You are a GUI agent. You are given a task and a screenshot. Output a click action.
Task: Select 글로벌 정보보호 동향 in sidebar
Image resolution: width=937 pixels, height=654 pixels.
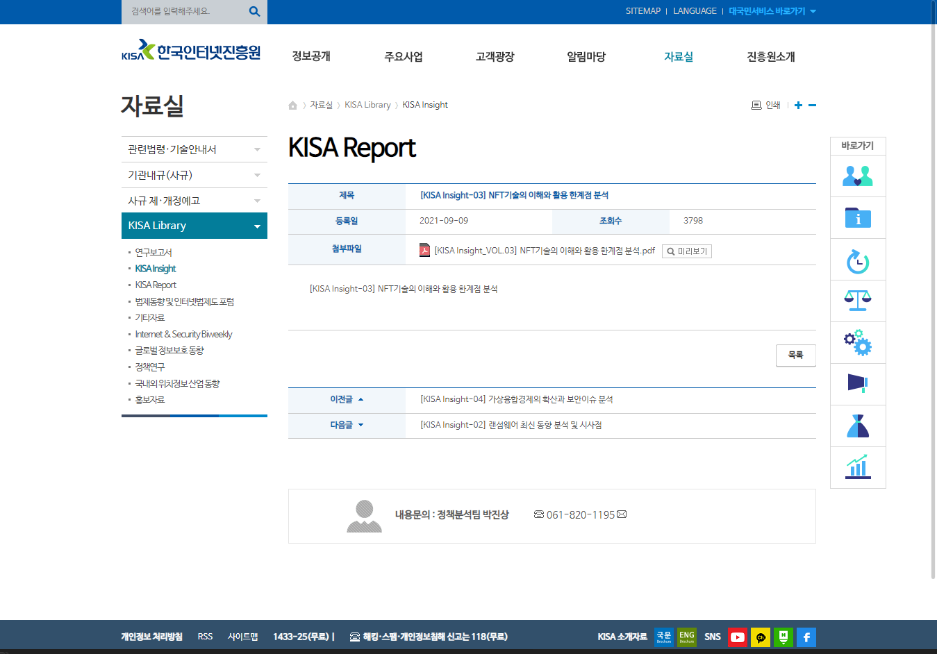(169, 350)
